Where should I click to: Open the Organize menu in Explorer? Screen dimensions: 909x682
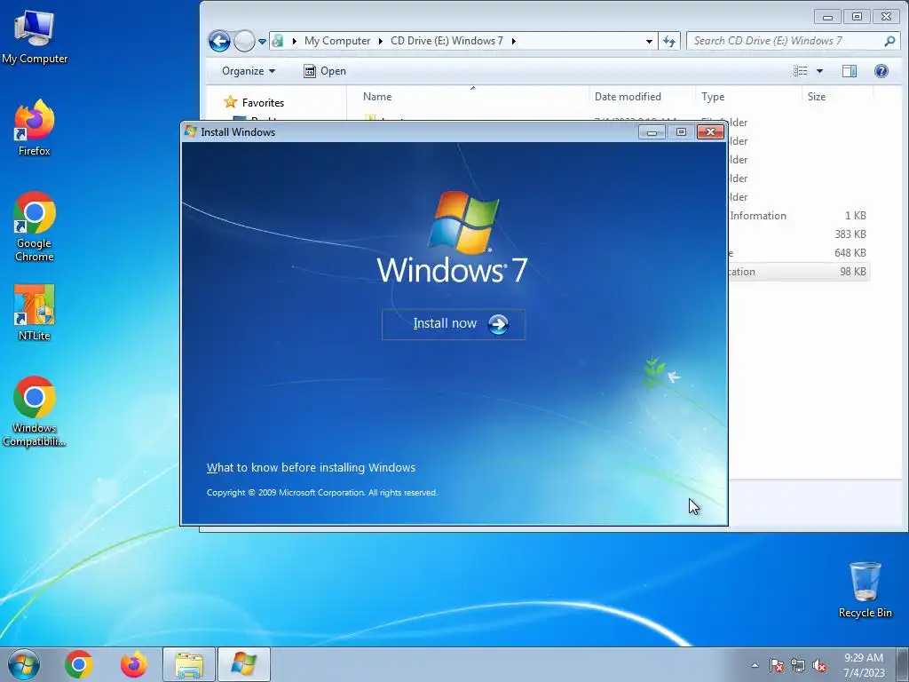(249, 71)
